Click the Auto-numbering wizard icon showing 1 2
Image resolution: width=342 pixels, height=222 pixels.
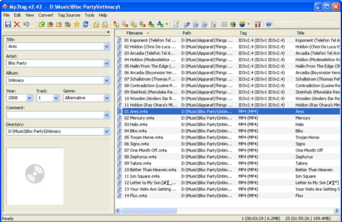coord(213,24)
